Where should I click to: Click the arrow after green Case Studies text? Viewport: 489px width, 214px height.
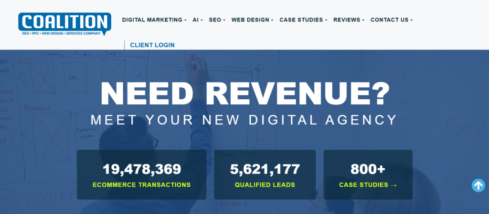tap(393, 185)
